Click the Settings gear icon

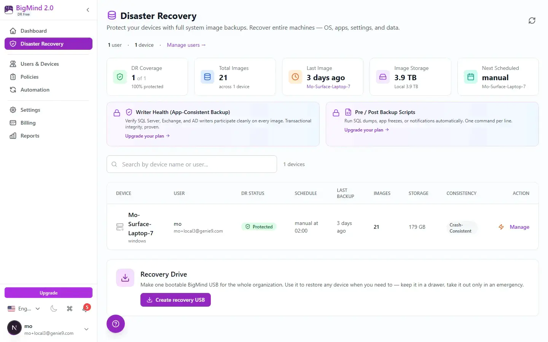(13, 110)
